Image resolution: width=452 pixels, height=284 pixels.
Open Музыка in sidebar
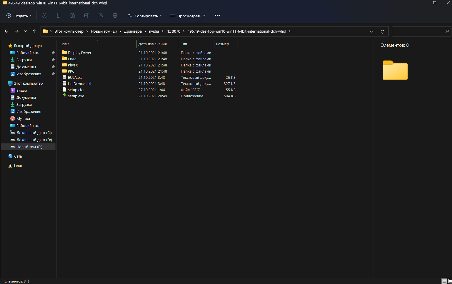[x=23, y=118]
